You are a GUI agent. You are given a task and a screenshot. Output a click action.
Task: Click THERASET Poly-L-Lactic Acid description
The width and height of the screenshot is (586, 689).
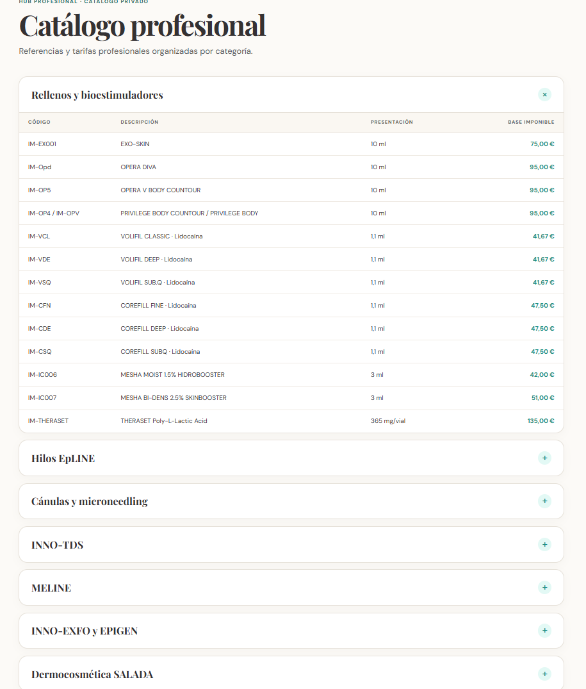tap(164, 421)
